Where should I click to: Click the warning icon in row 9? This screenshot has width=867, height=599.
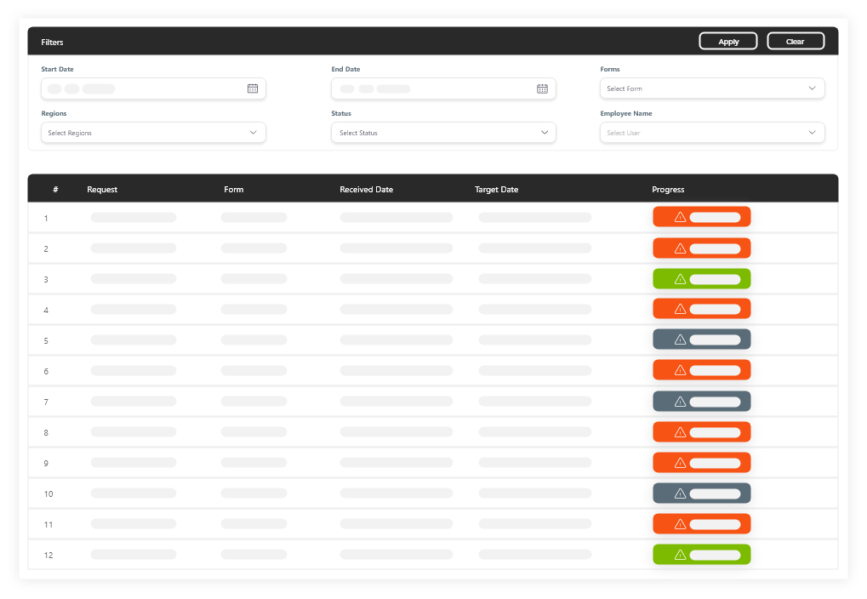(x=680, y=462)
